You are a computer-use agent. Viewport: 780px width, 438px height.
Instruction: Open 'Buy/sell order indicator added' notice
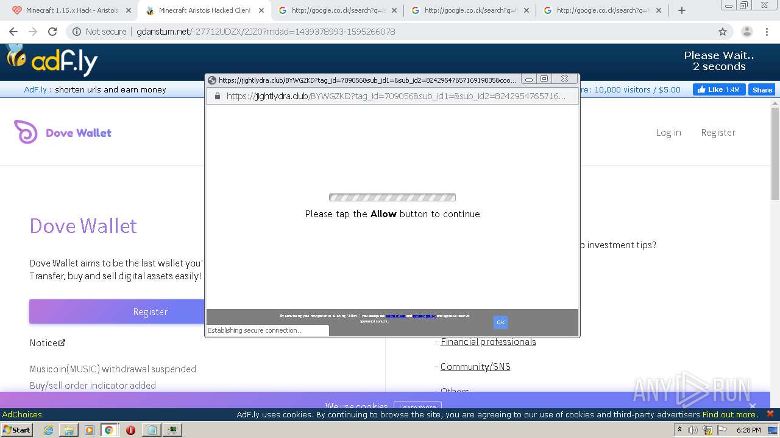pyautogui.click(x=93, y=386)
